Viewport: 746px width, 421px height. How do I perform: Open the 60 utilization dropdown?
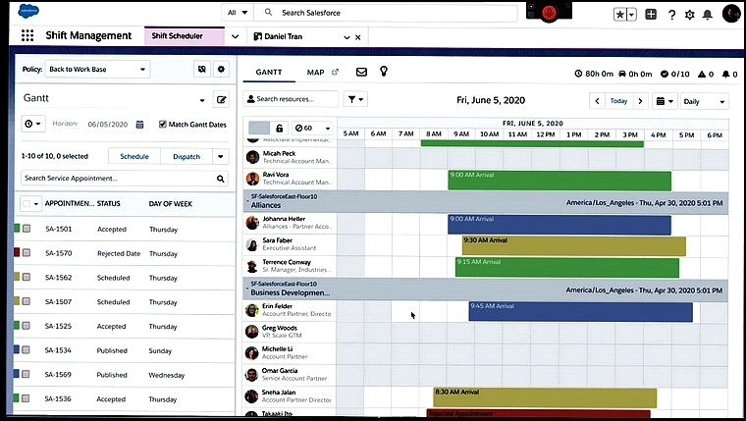(312, 128)
